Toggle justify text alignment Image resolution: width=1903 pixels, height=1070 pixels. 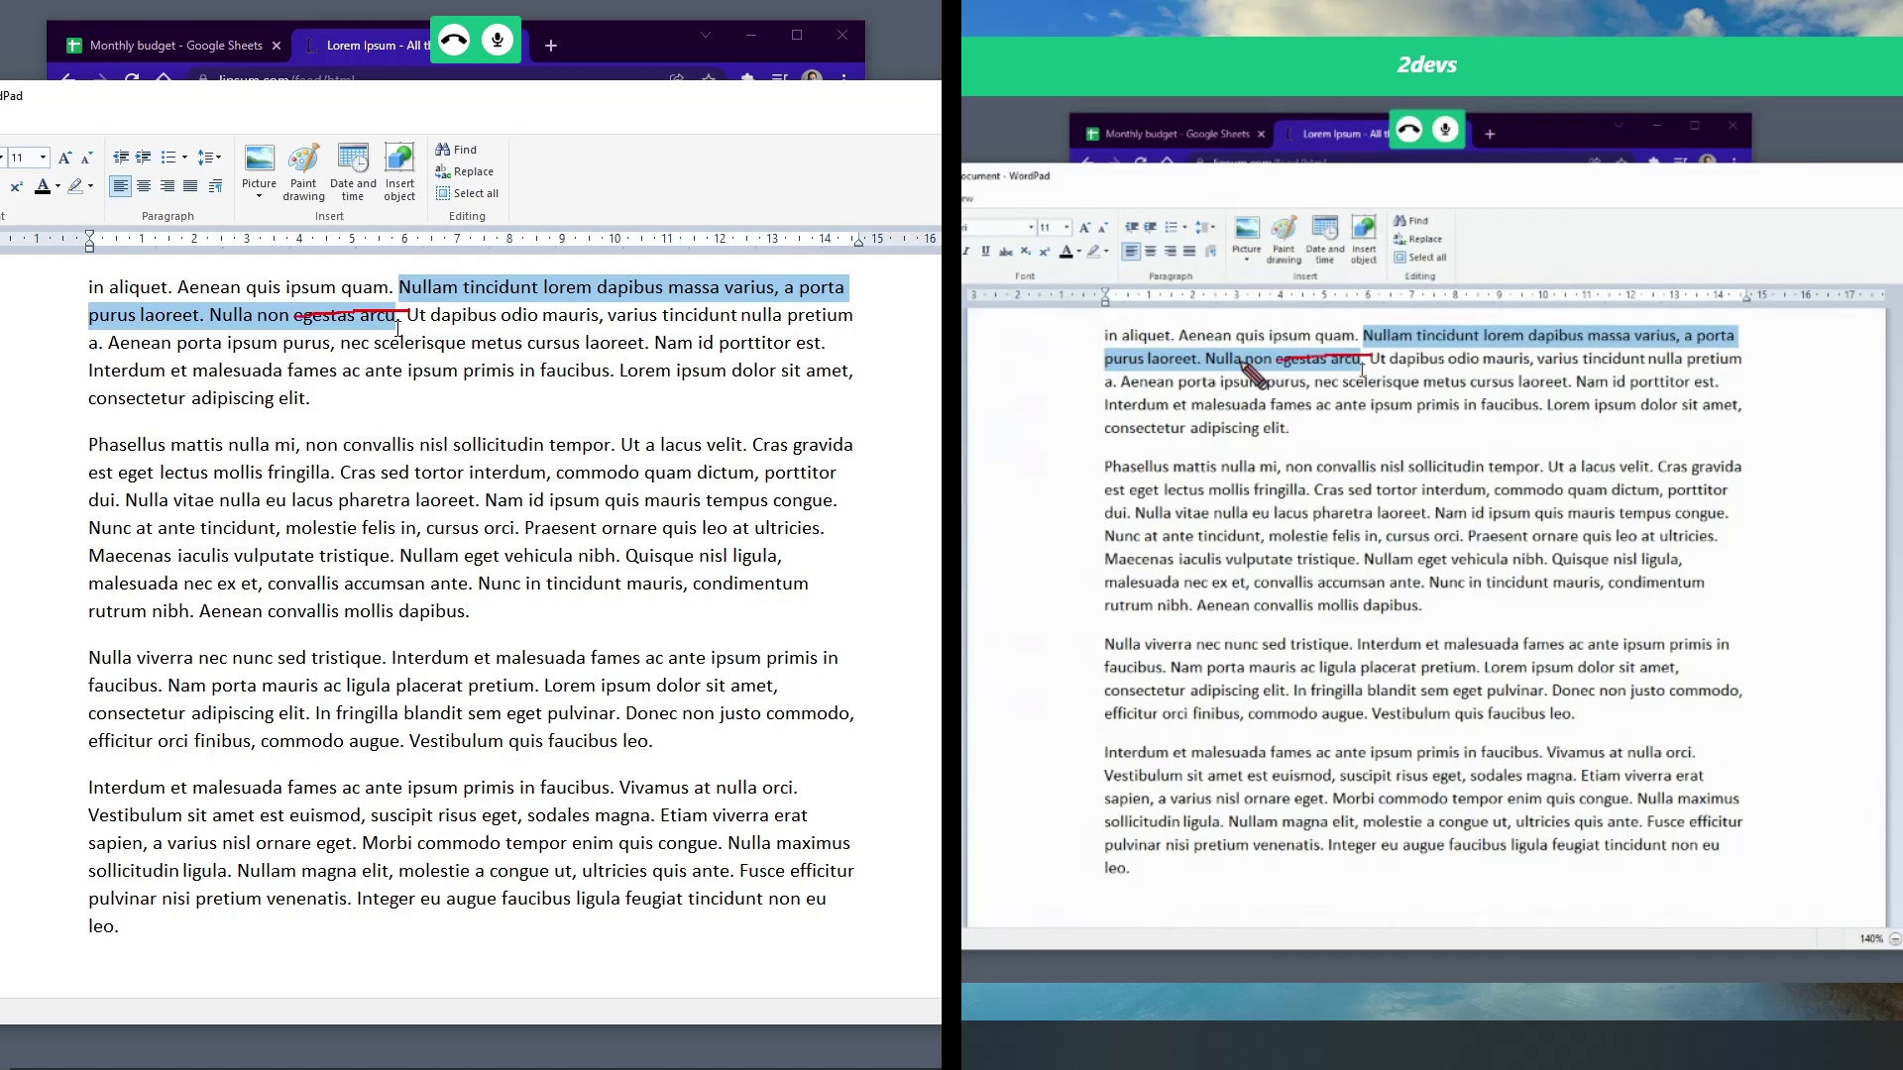(x=190, y=186)
